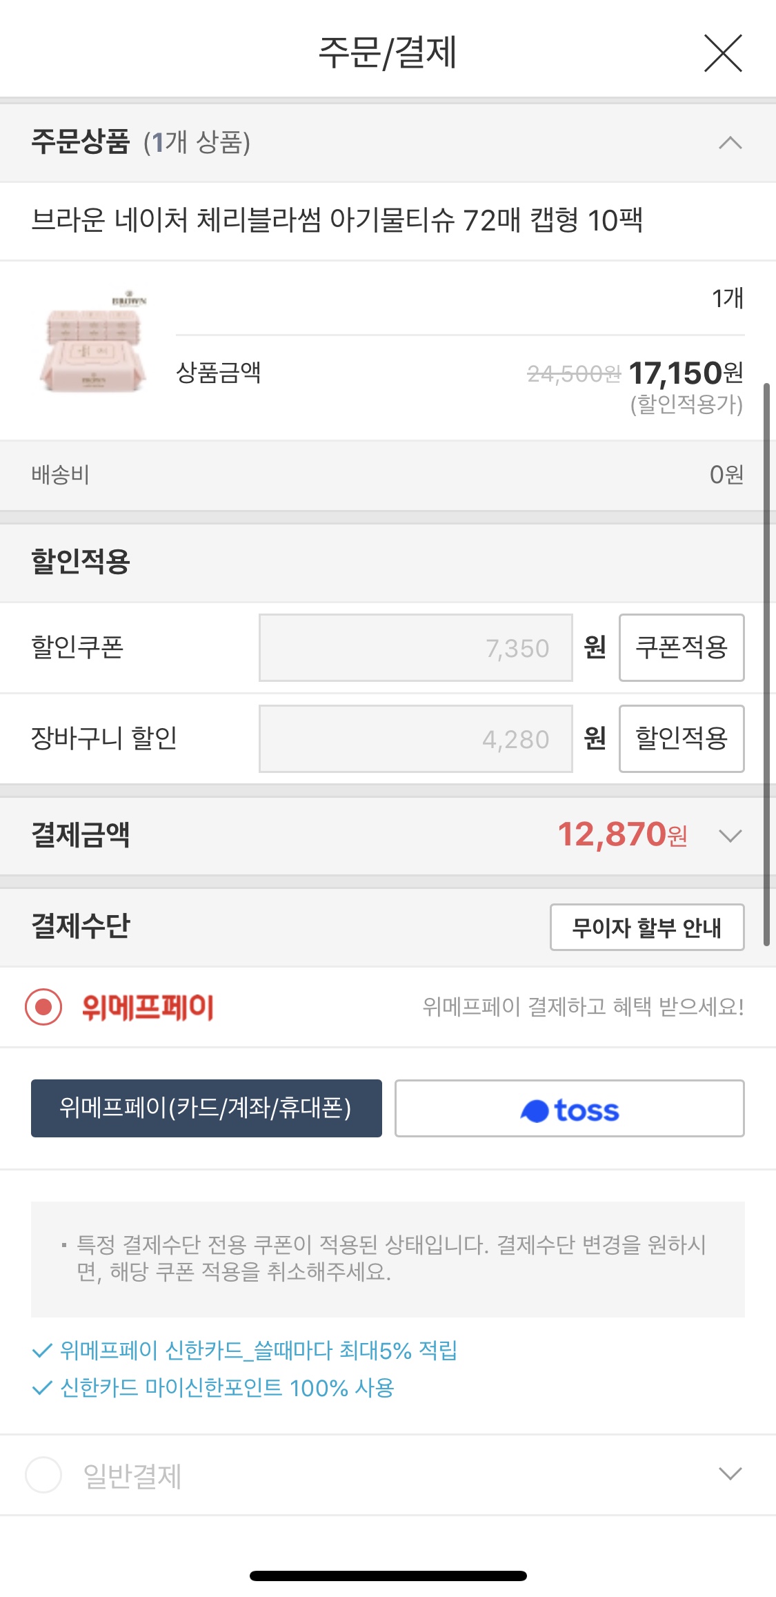Collapse the 주문상품 section chevron
This screenshot has height=1597, width=776.
pyautogui.click(x=730, y=143)
